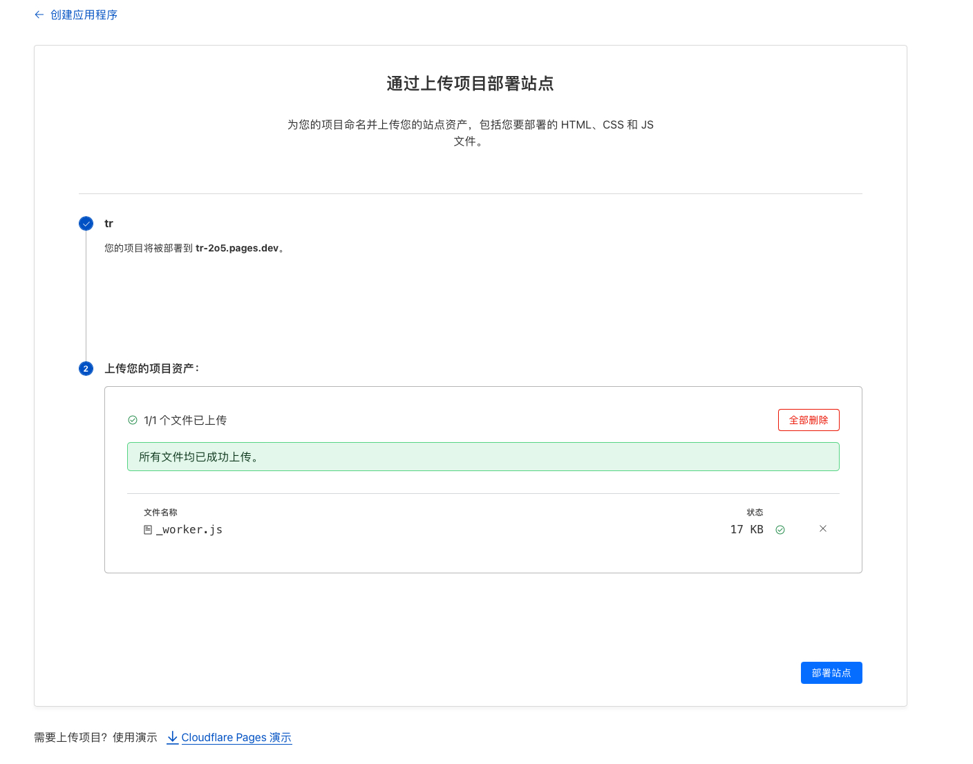Click the green status check for _worker.js

(780, 530)
